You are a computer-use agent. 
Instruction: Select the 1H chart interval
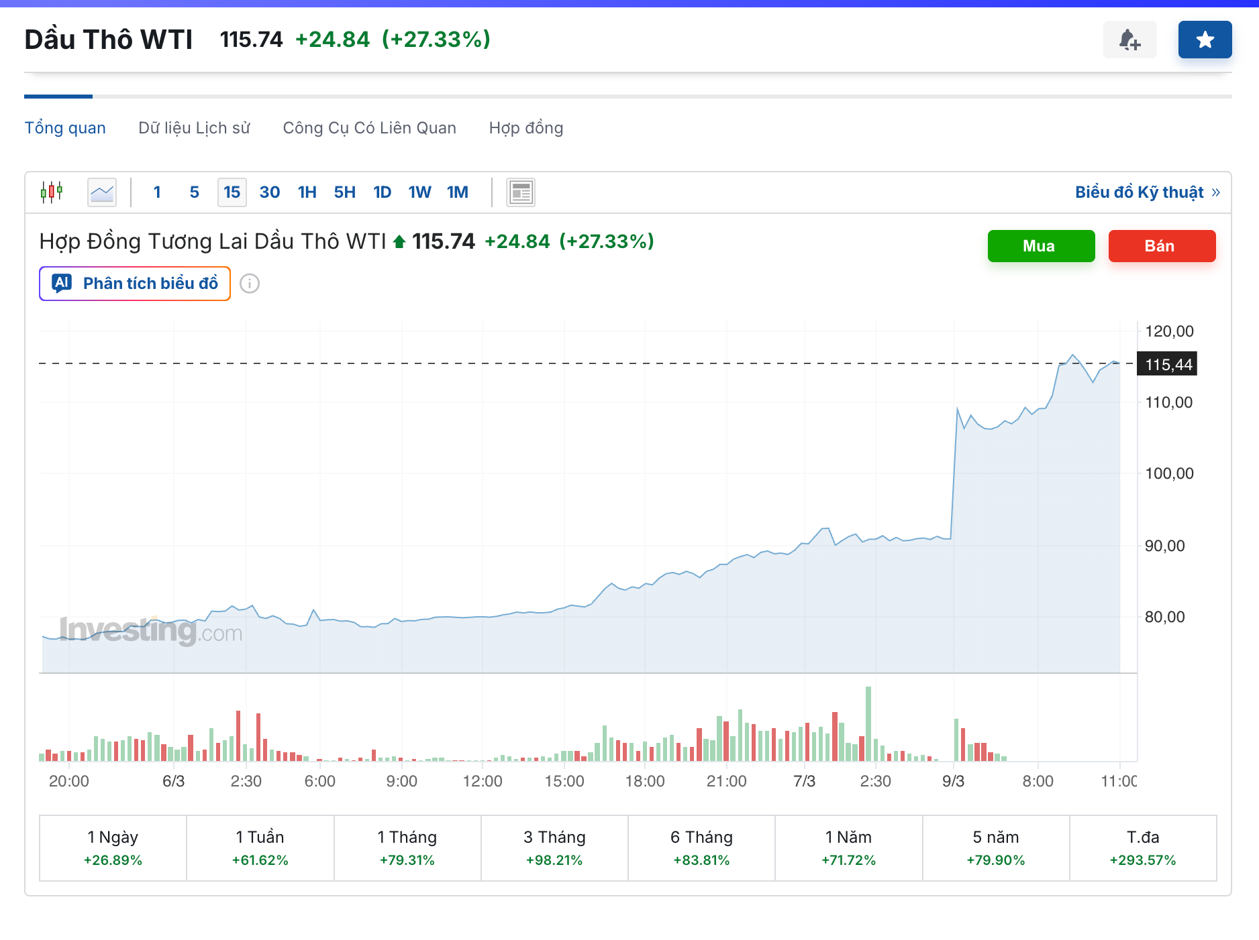pos(307,192)
